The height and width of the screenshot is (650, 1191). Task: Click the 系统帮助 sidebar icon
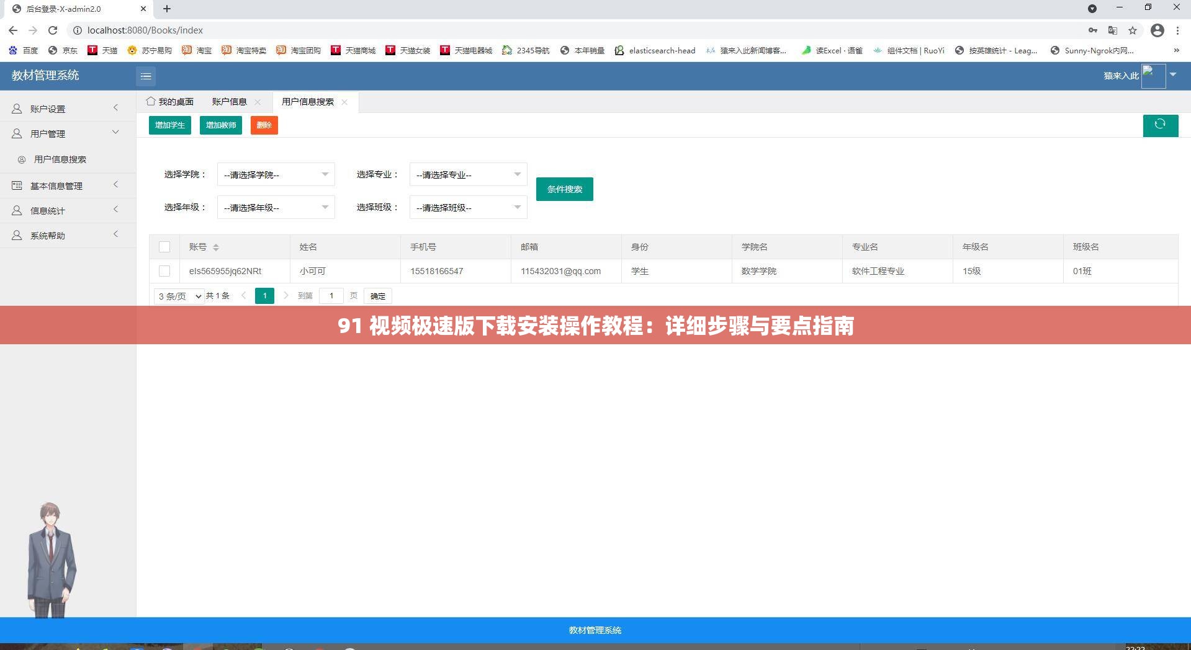[16, 235]
